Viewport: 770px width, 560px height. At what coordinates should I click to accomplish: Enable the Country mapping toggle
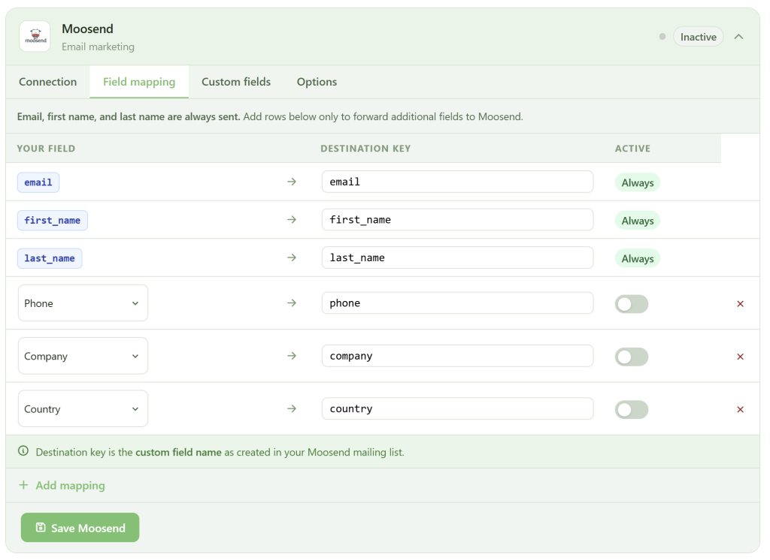pyautogui.click(x=632, y=409)
